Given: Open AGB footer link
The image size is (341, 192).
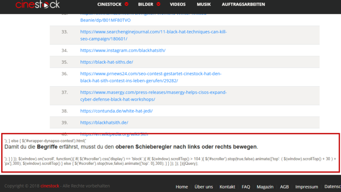Looking at the screenshot, I should (x=284, y=187).
